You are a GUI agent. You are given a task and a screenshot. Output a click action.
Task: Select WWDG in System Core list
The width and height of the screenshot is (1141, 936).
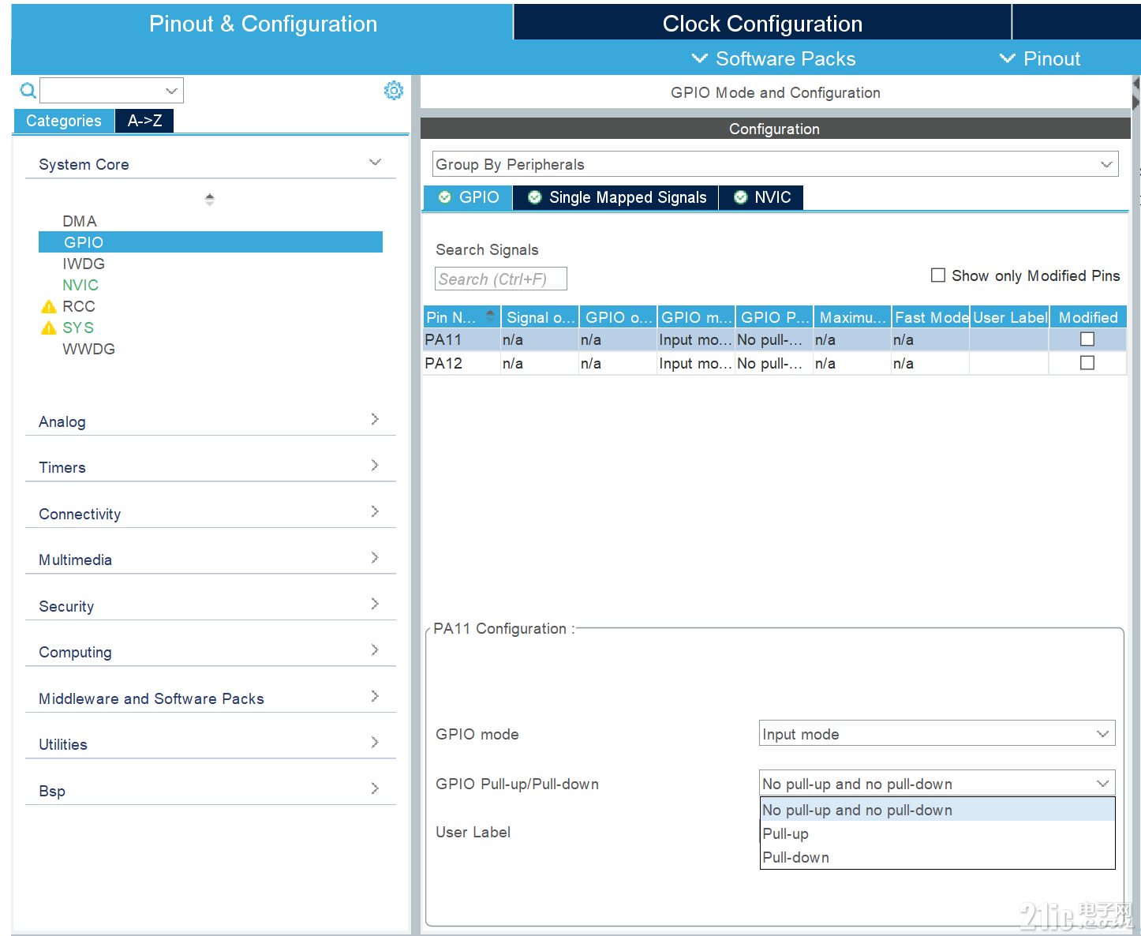pyautogui.click(x=88, y=349)
